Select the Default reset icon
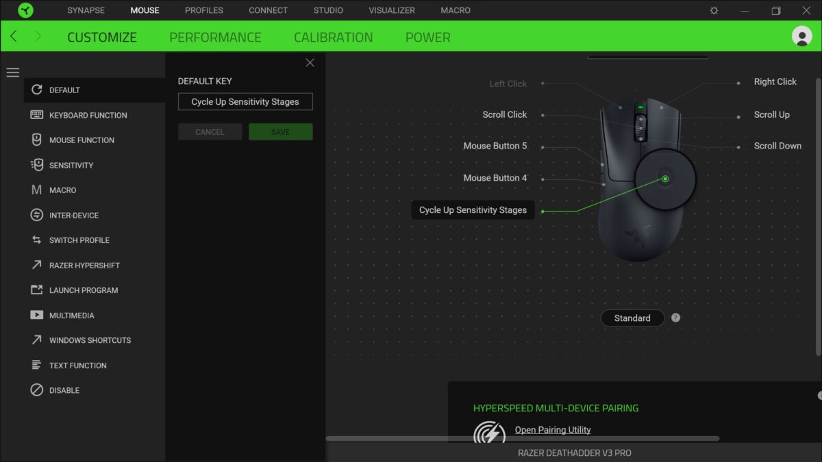This screenshot has height=462, width=822. pos(37,90)
